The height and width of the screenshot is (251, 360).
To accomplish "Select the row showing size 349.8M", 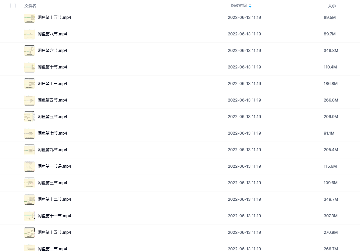I will (180, 51).
